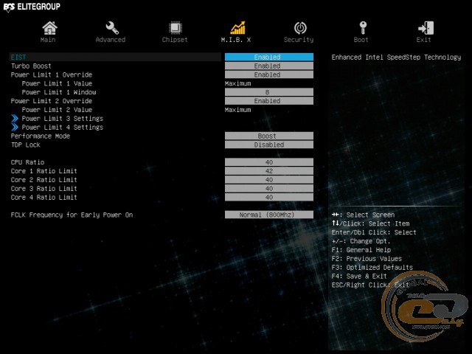This screenshot has width=472, height=354.
Task: Select the Power Limit 2 Override label
Action: (52, 101)
